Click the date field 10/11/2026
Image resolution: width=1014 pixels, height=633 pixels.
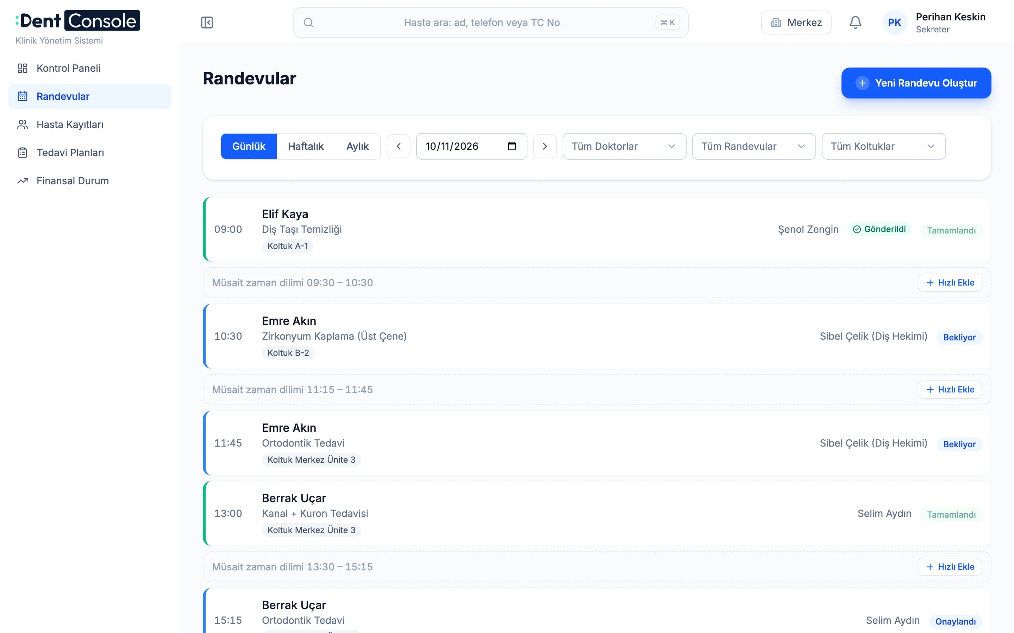pos(471,146)
